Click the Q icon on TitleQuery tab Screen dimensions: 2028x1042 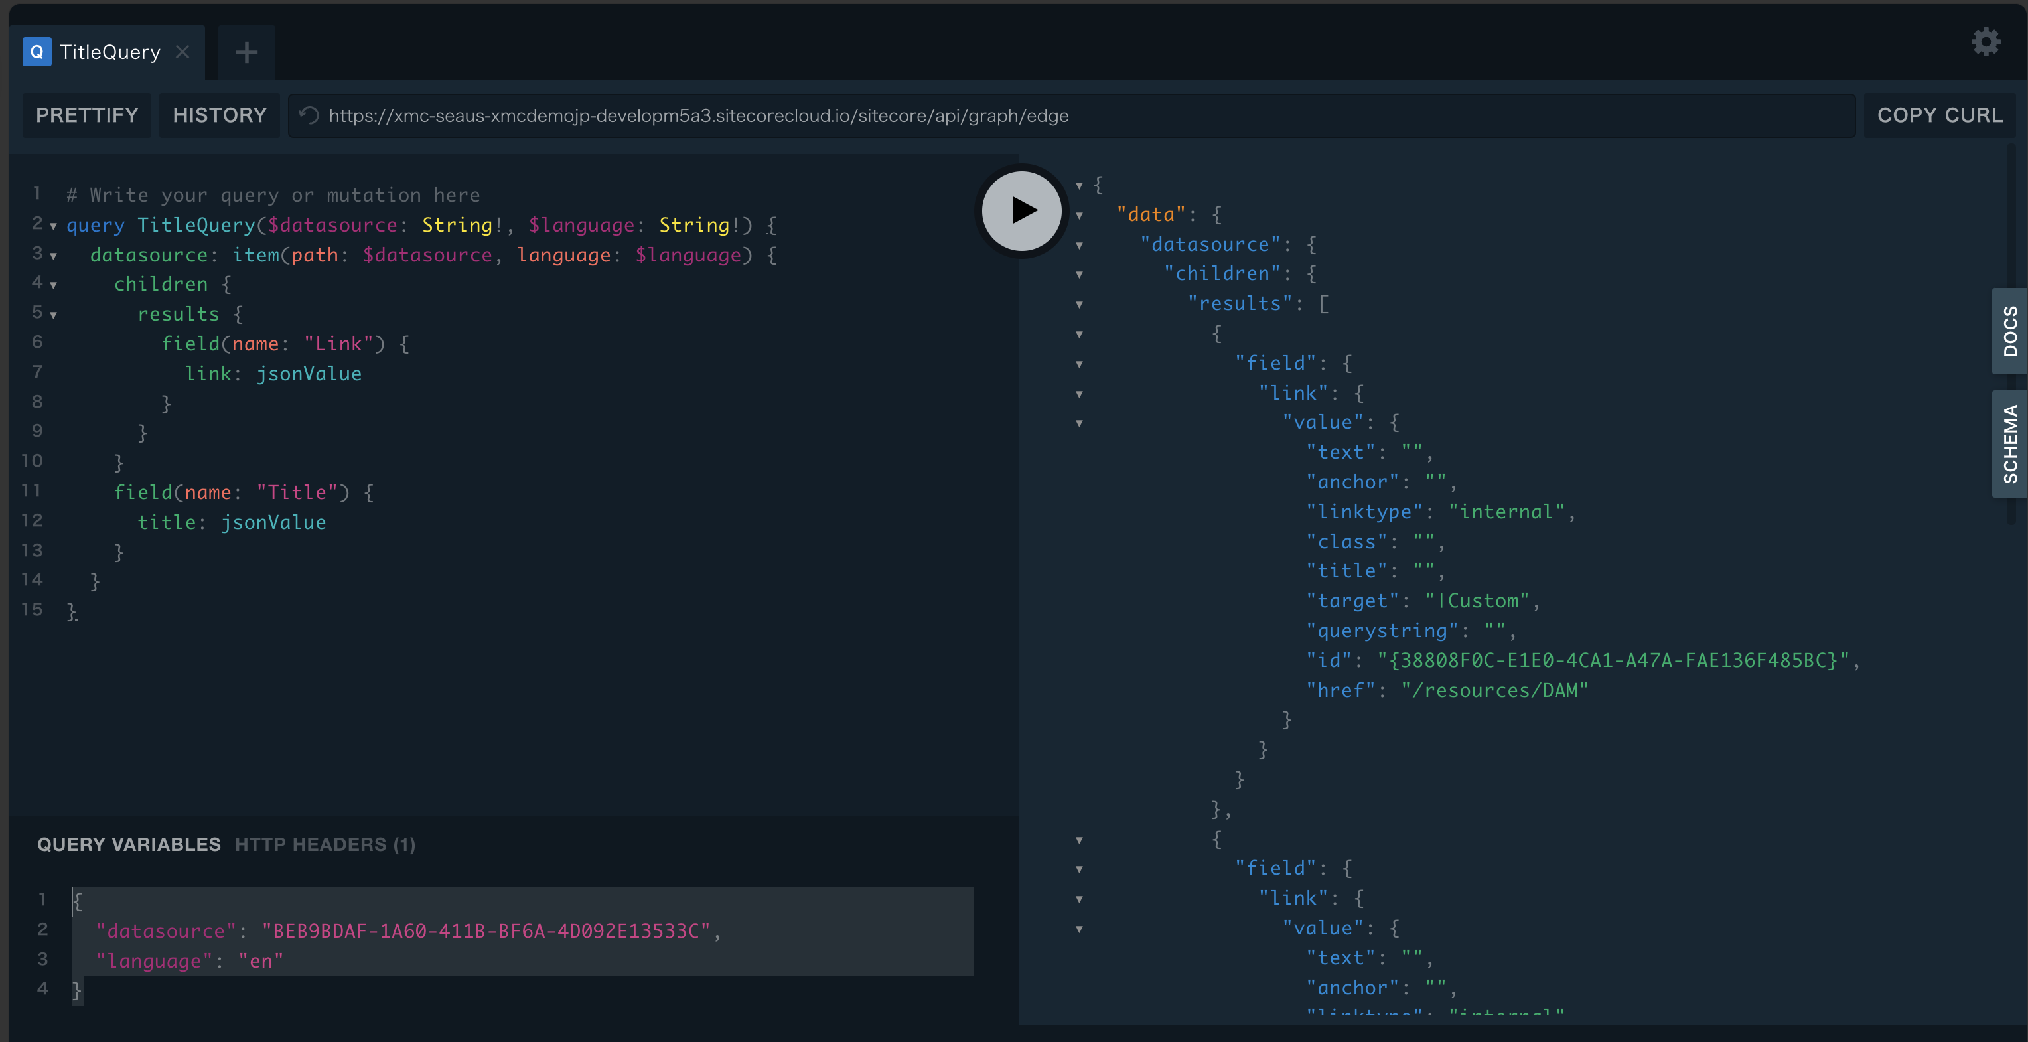point(37,52)
